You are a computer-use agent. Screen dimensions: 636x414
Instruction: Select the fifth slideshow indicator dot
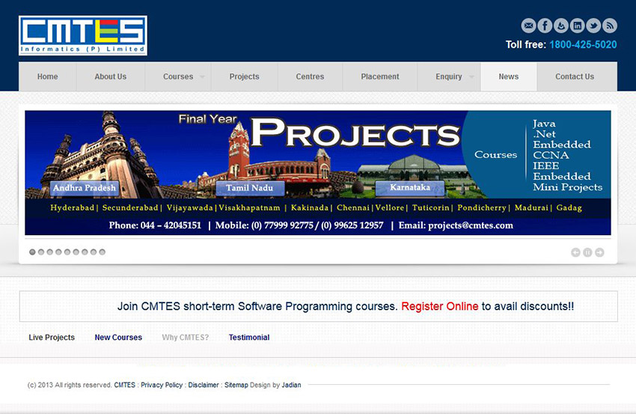point(67,252)
